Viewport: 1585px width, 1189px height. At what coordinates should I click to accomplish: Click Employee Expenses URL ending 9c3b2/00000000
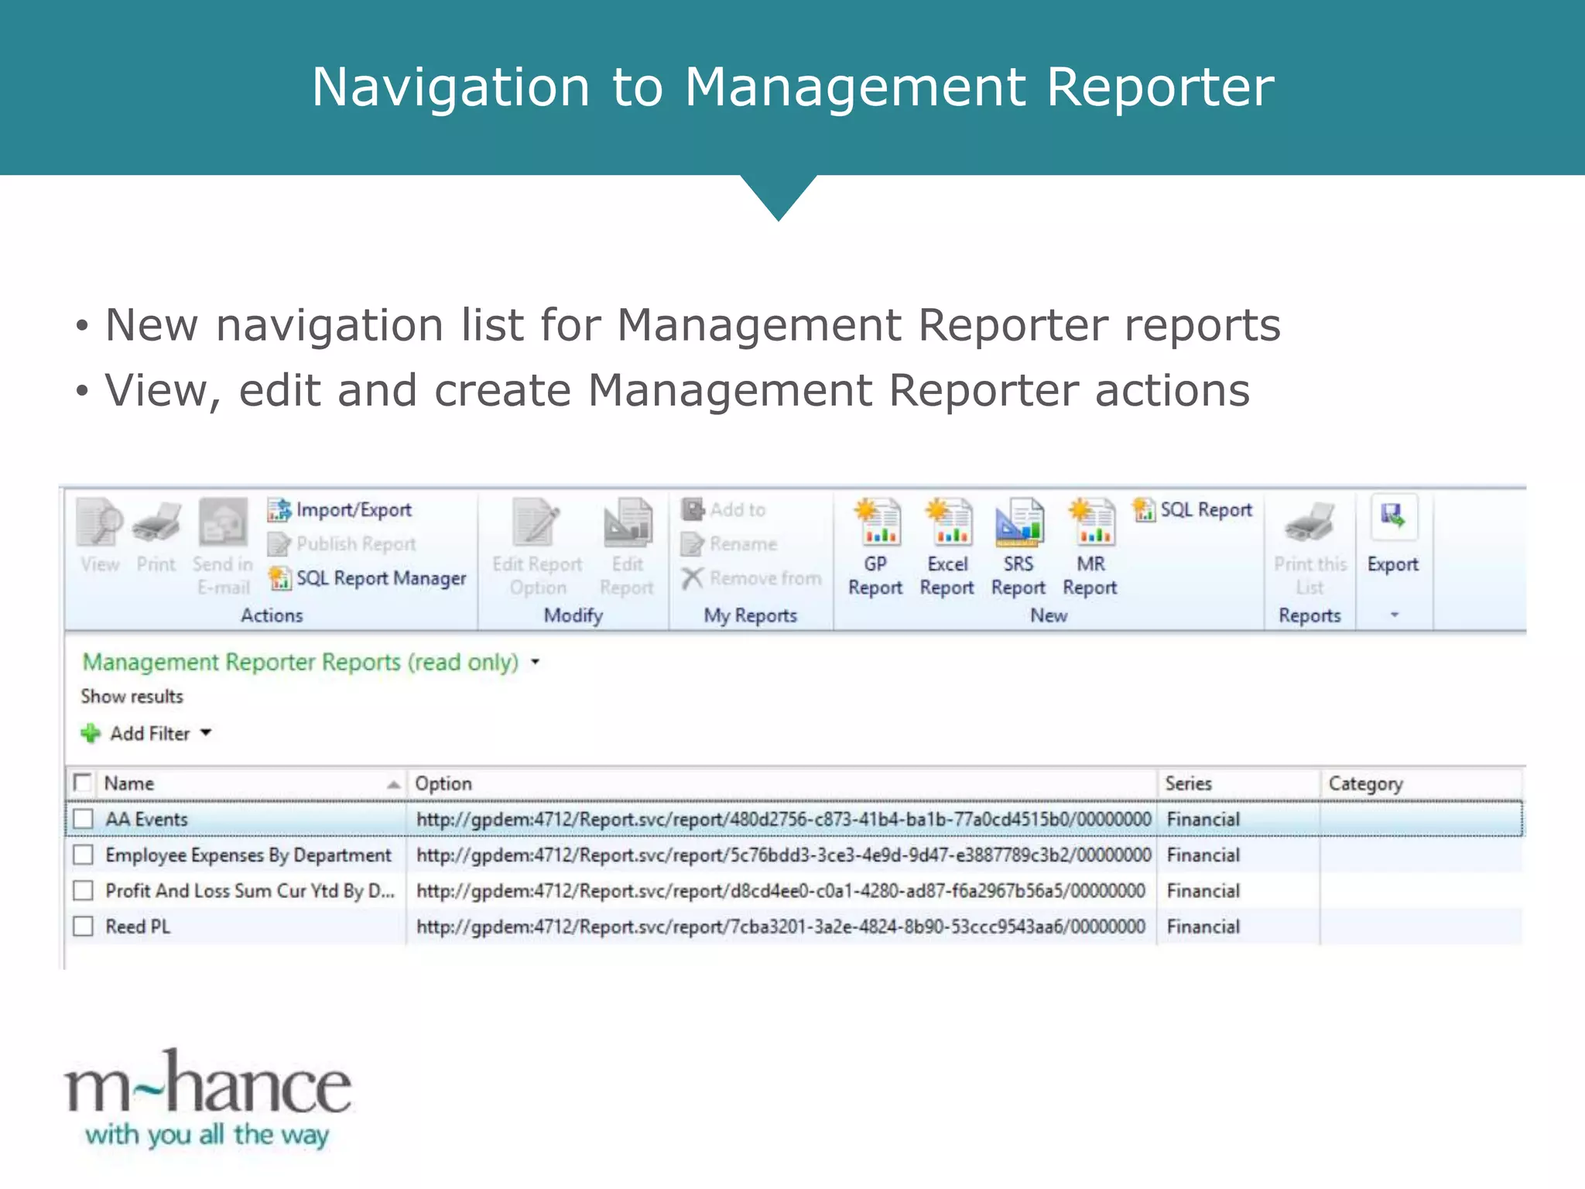[784, 855]
